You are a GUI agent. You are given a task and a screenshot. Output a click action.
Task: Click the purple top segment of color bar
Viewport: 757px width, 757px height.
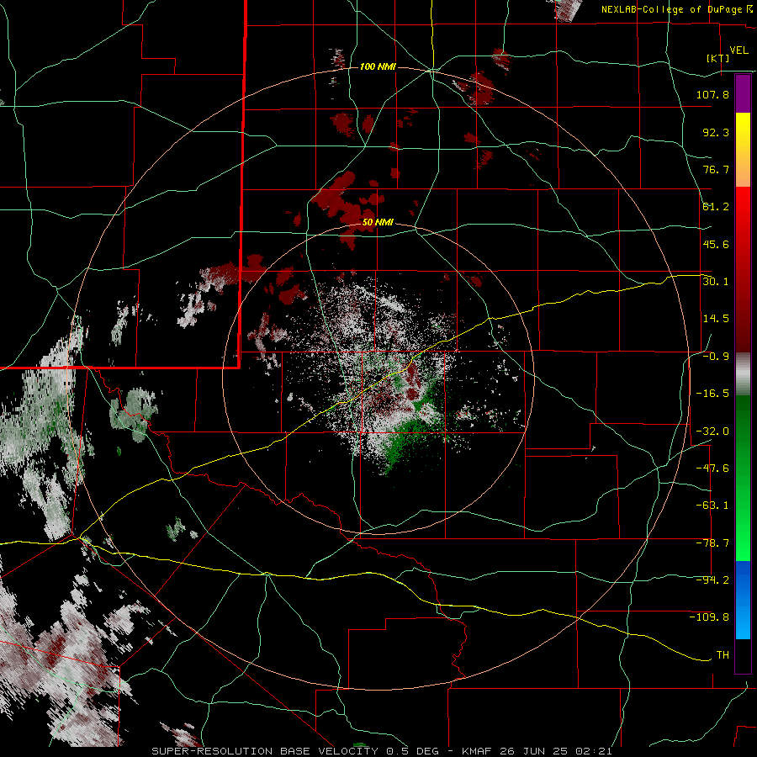pyautogui.click(x=743, y=93)
